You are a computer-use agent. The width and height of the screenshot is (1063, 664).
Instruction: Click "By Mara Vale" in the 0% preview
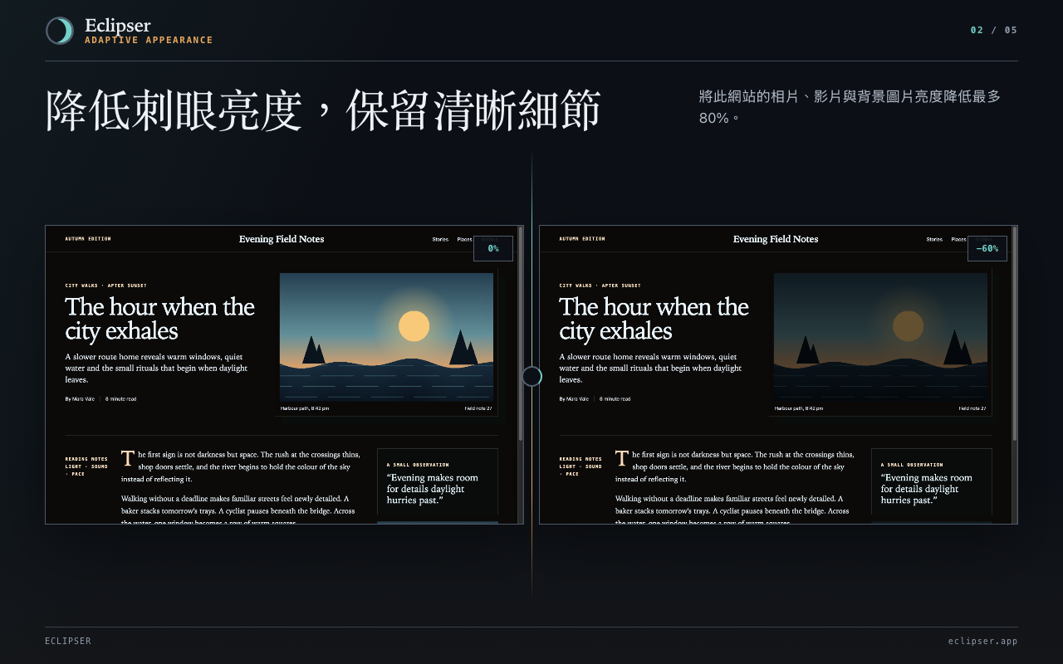click(x=80, y=399)
